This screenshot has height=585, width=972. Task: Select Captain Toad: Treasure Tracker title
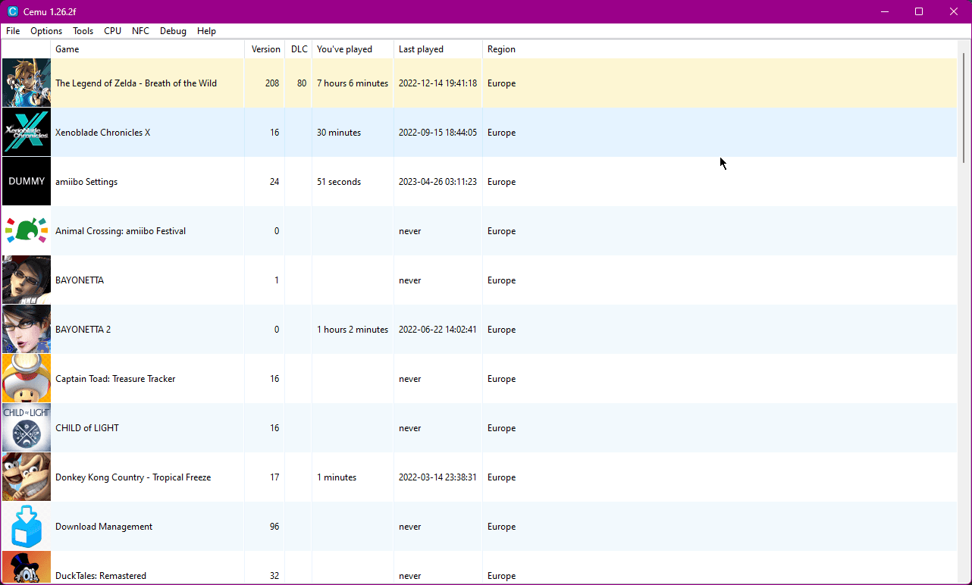[x=115, y=379]
